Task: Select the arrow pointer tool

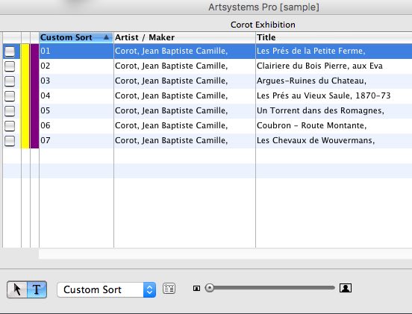Action: tap(17, 289)
